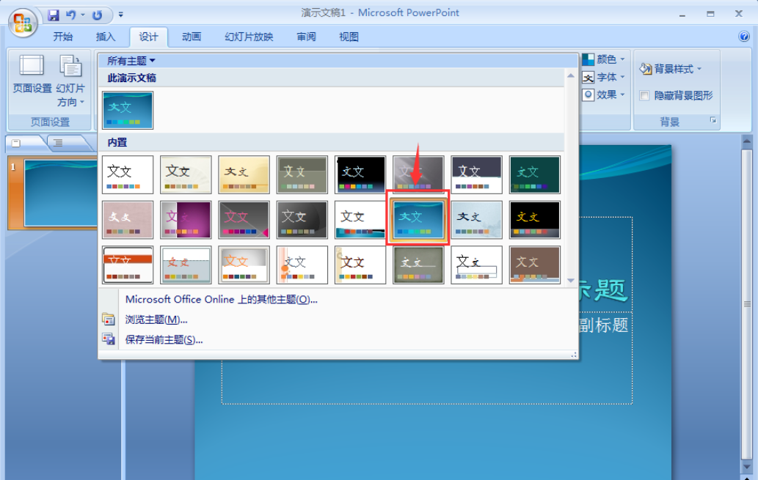758x480 pixels.
Task: Open the 幻灯片放映 ribbon tab
Action: [249, 37]
